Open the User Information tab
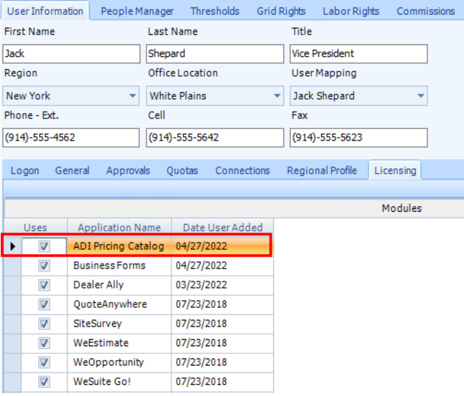The width and height of the screenshot is (464, 396). (45, 11)
